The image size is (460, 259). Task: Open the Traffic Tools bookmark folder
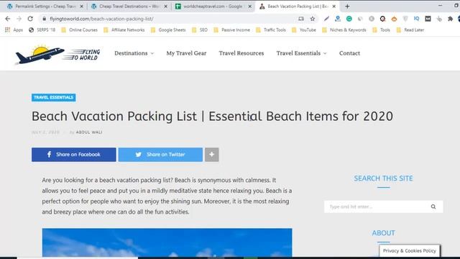pos(271,30)
